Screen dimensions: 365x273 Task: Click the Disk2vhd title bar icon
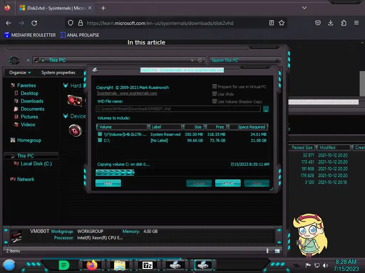coord(95,69)
